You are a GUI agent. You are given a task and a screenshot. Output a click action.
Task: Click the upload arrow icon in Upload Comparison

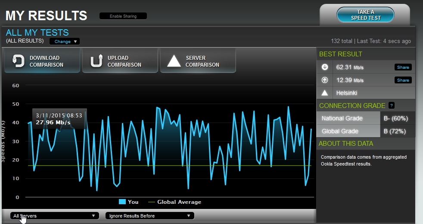(96, 61)
